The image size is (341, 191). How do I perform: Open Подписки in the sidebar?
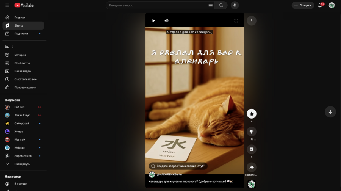[x=23, y=34]
